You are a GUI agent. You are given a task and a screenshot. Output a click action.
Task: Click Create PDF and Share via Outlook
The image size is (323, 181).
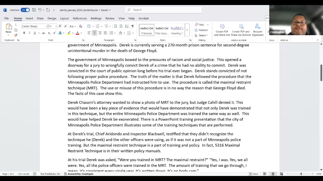[241, 30]
